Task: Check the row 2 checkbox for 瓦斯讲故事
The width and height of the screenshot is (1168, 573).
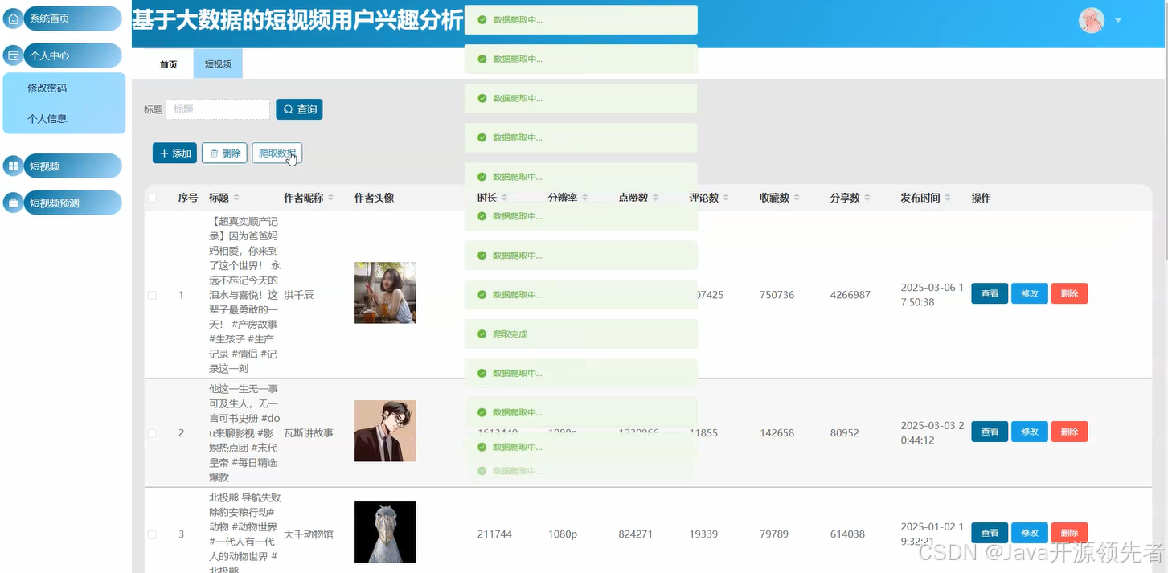Action: coord(152,433)
